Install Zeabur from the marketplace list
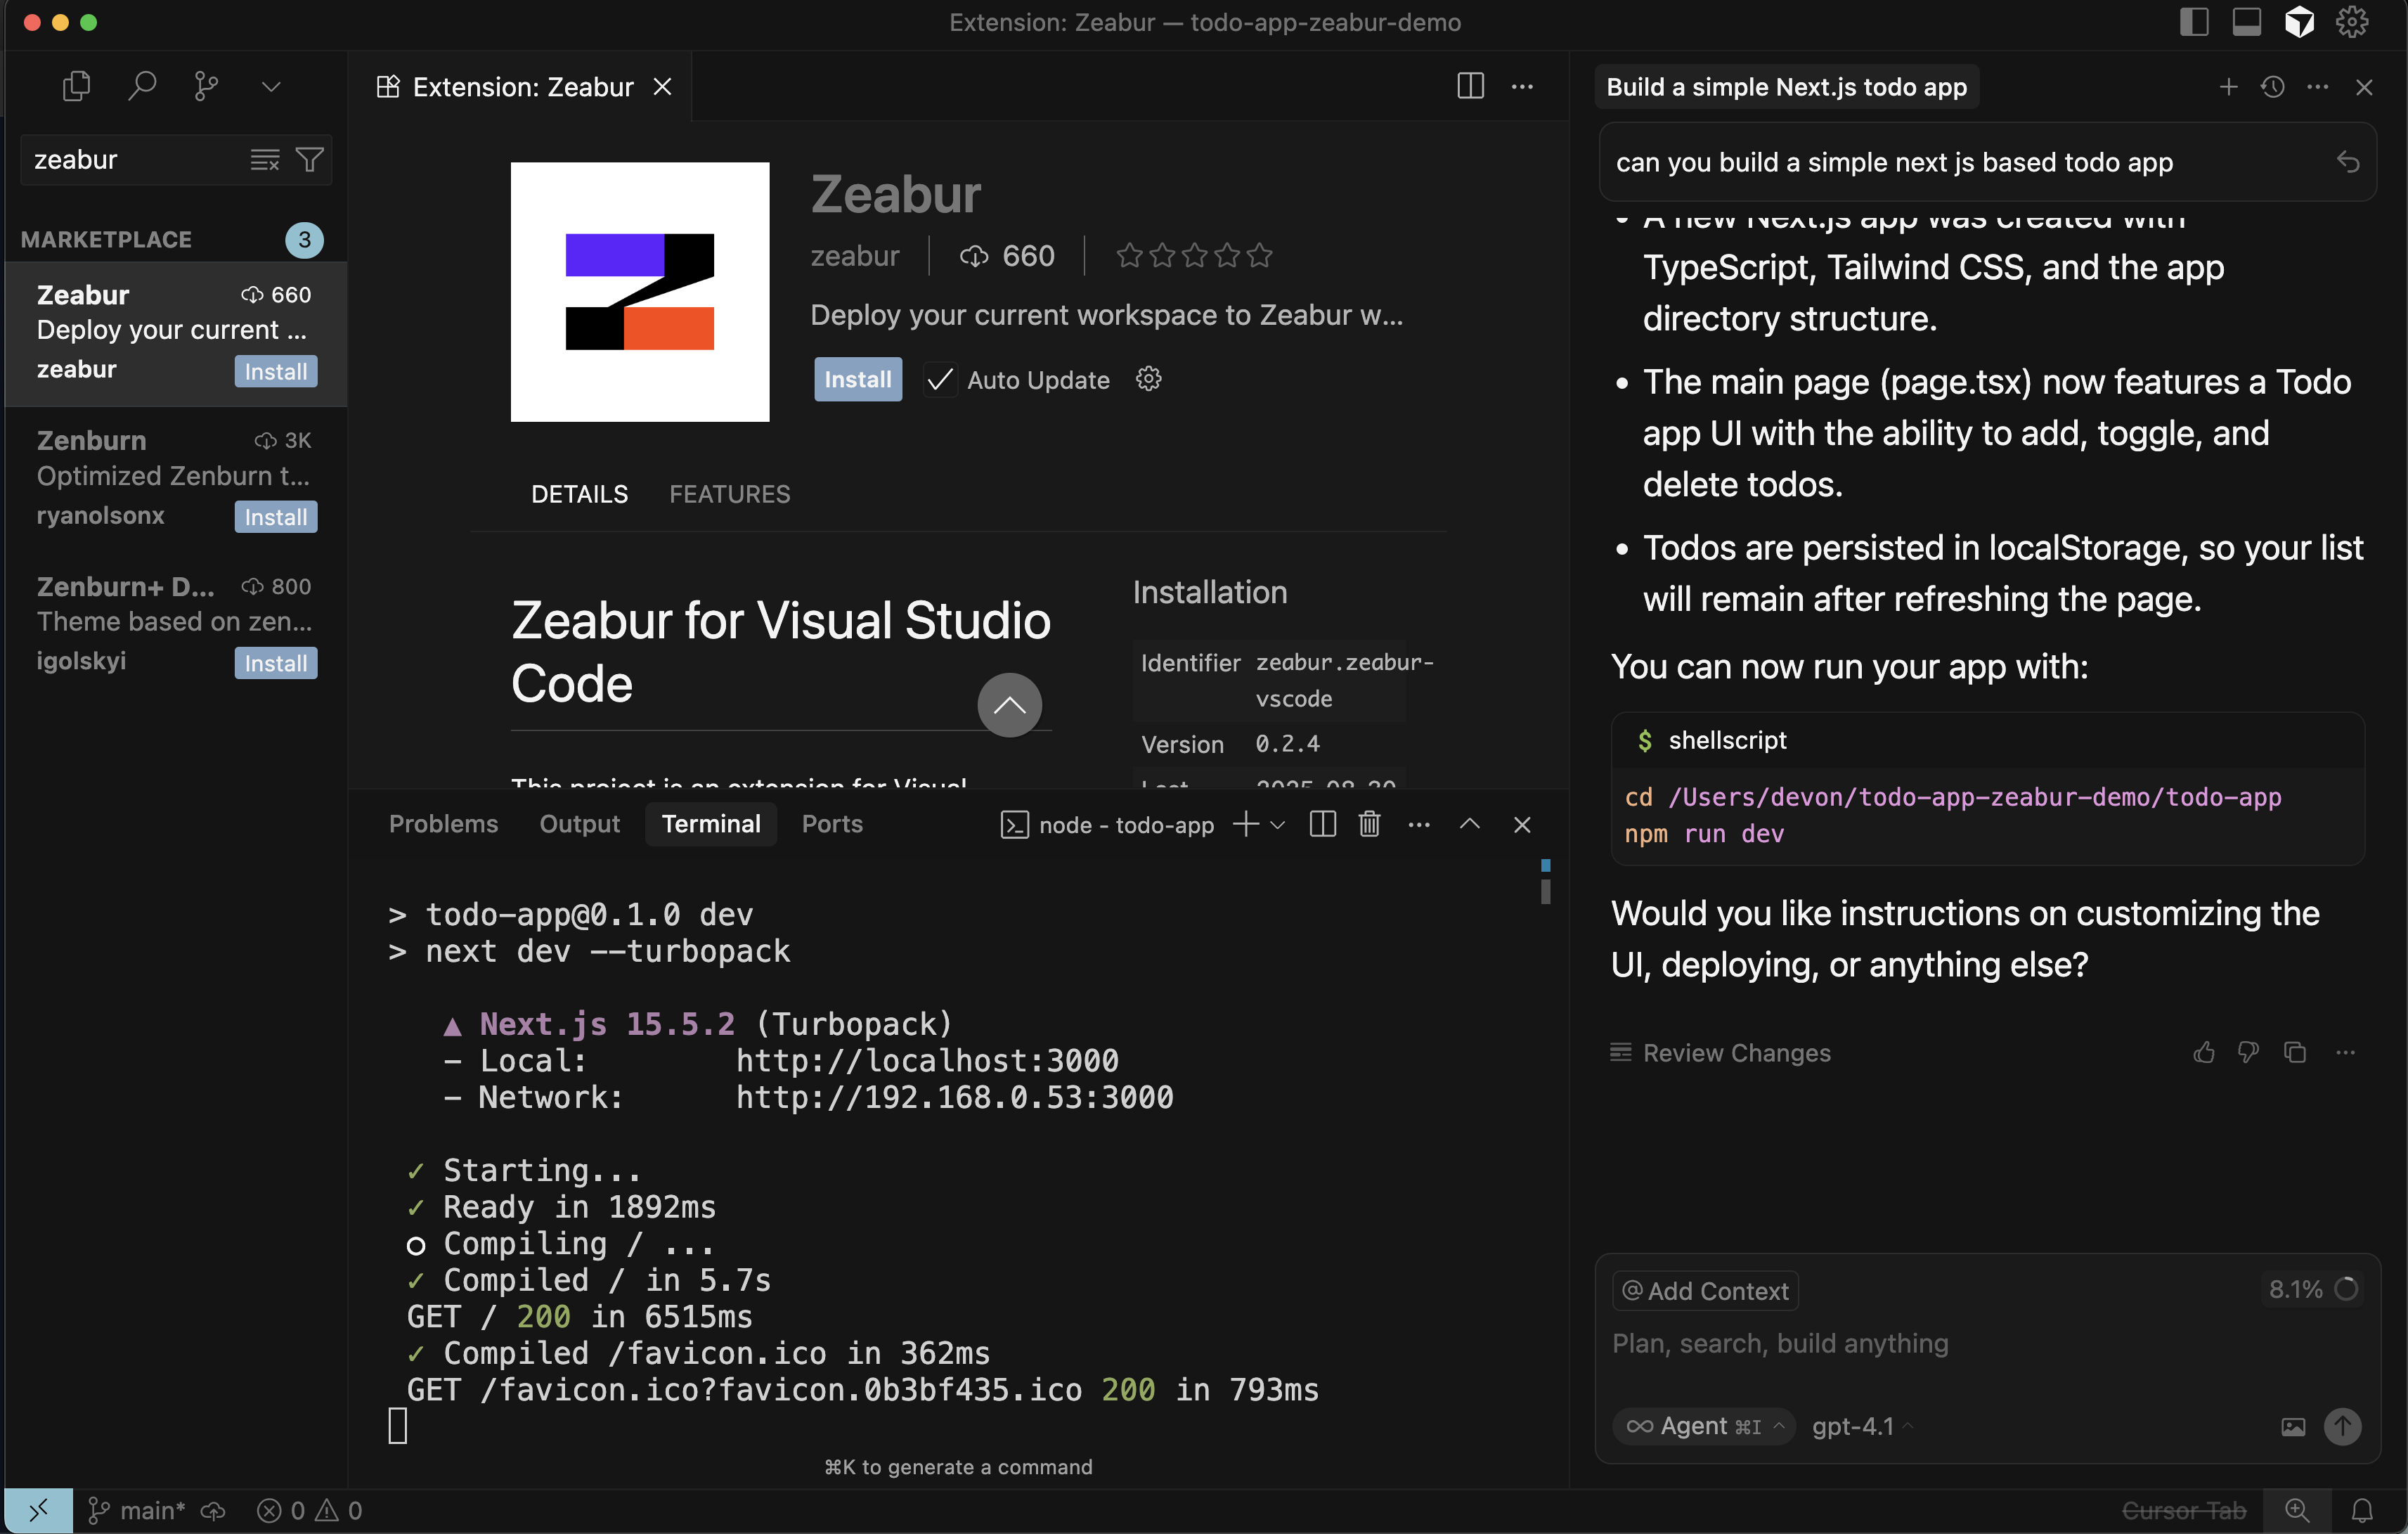Screen dimensions: 2408x1534 [276, 372]
